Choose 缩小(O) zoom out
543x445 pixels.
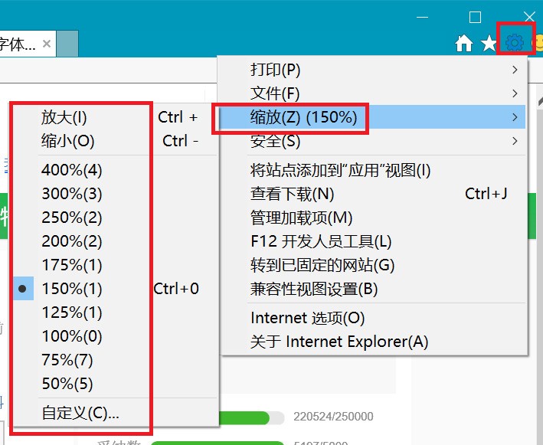pyautogui.click(x=116, y=141)
